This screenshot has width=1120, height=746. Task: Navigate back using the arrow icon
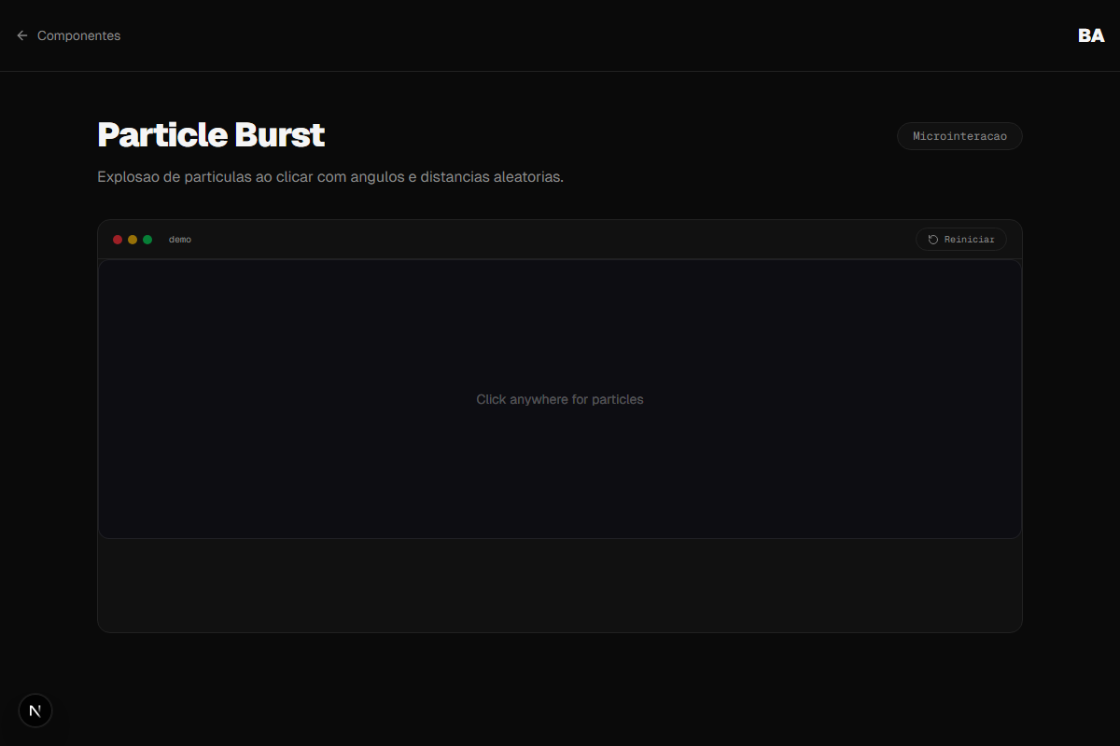(21, 35)
